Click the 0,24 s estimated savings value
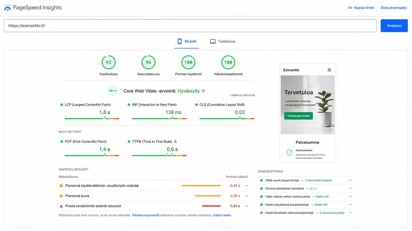This screenshot has width=412, height=231. 235,206
